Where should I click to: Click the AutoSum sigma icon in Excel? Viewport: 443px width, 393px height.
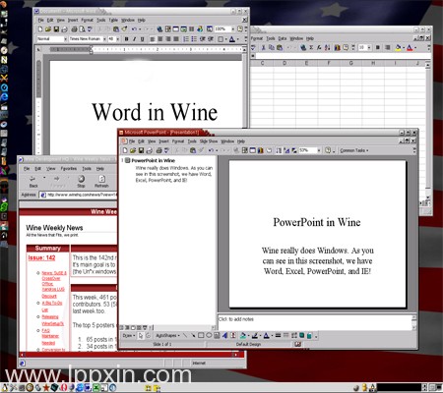pyautogui.click(x=311, y=47)
